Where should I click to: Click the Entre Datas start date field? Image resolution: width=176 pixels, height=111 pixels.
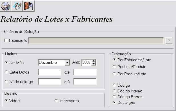pyautogui.click(x=50, y=72)
